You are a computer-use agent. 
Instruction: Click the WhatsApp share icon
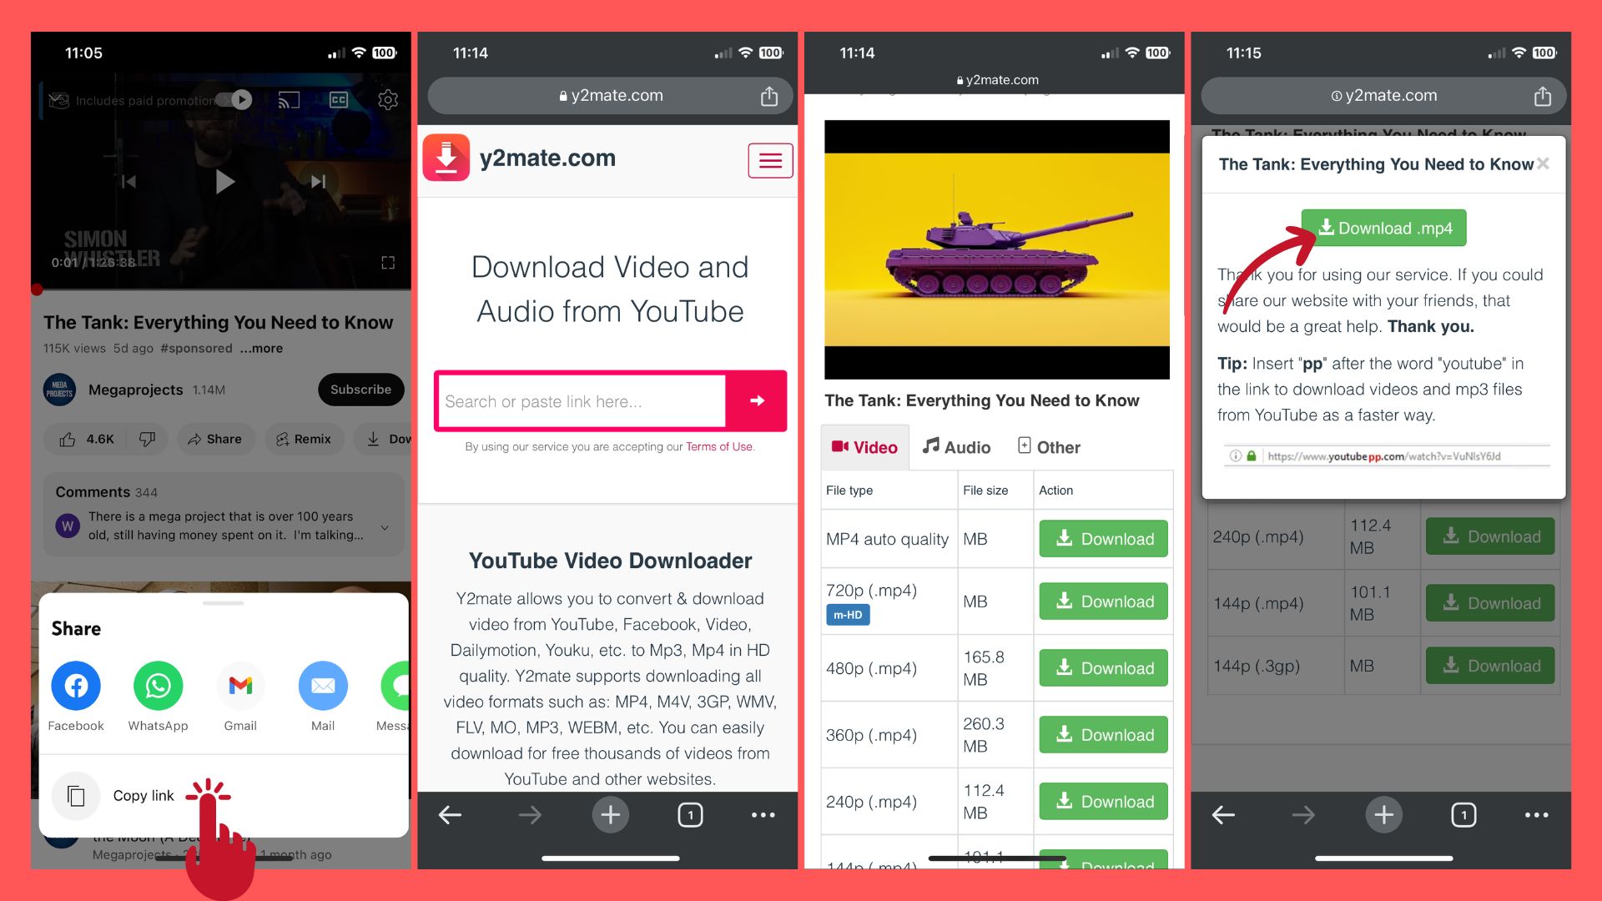(x=158, y=686)
